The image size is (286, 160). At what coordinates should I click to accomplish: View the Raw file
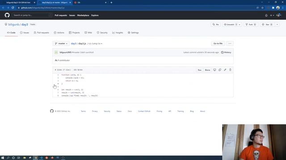point(200,70)
